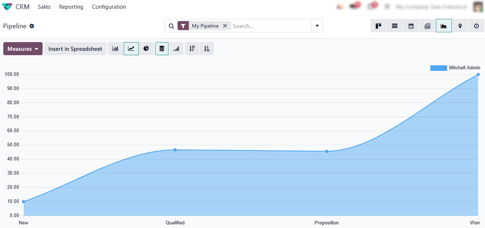
Task: Open the search options dropdown arrow
Action: point(317,26)
